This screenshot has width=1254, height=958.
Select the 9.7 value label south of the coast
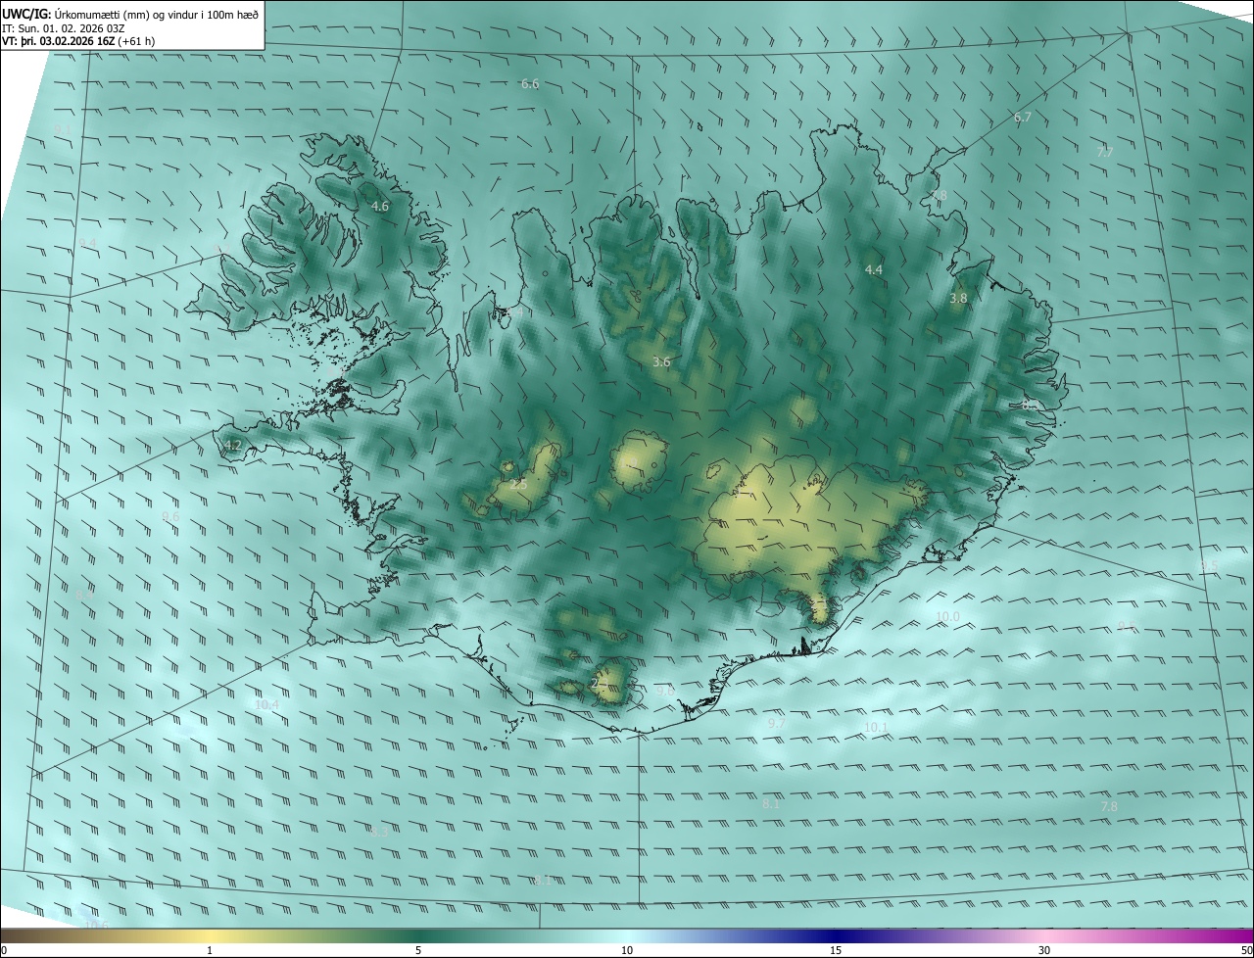coord(776,724)
